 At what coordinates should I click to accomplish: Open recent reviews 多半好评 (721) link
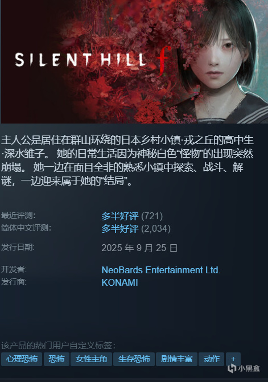132,216
